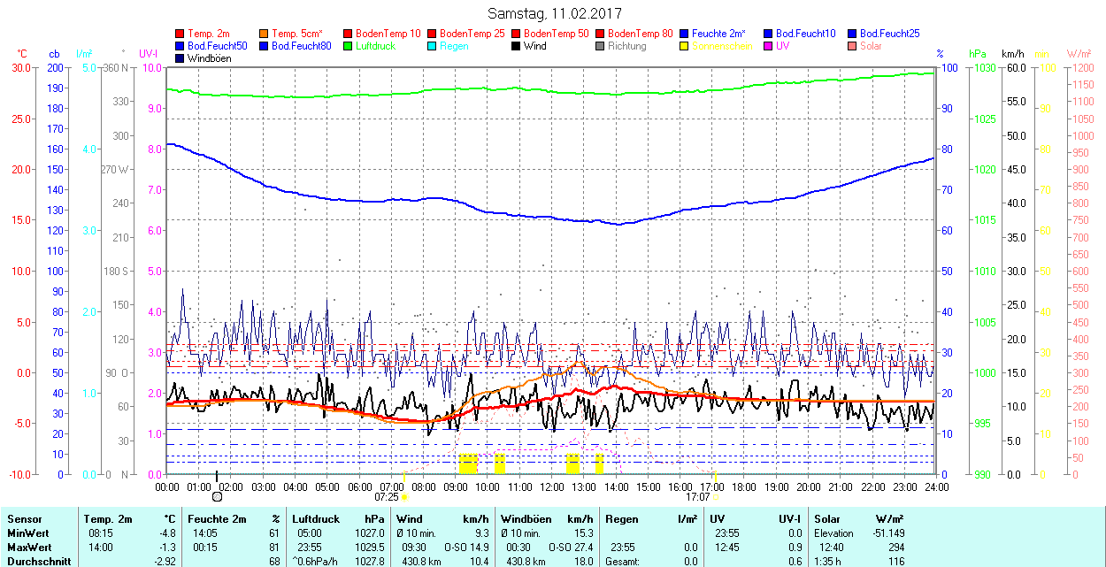Image resolution: width=1106 pixels, height=567 pixels.
Task: Click the 17:07 sunset time marker
Action: (x=698, y=497)
